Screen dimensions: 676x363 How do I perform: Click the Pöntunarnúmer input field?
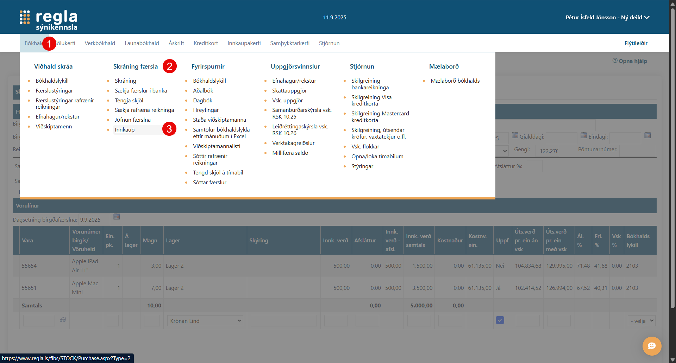point(637,151)
